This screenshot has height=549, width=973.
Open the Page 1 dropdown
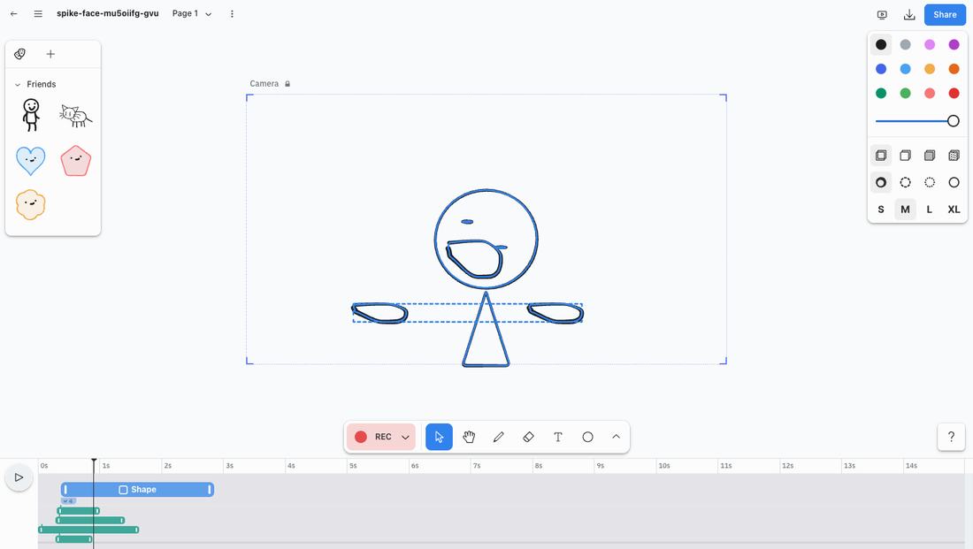tap(192, 13)
